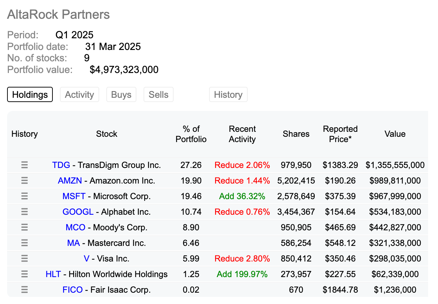The height and width of the screenshot is (304, 438).
Task: Click the portfolio date 31 Mar 2025
Action: 113,46
